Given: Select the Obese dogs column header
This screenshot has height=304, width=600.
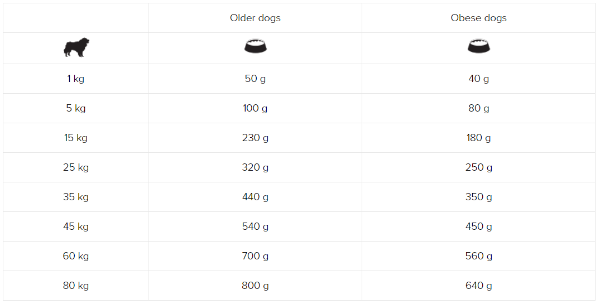Looking at the screenshot, I should [479, 18].
